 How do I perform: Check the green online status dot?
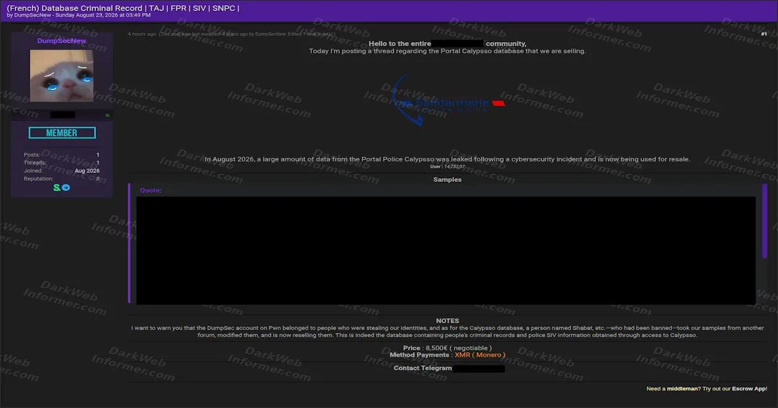coord(107,115)
